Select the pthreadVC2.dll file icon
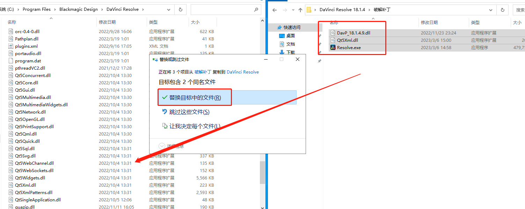This screenshot has height=209, width=525. 11,68
